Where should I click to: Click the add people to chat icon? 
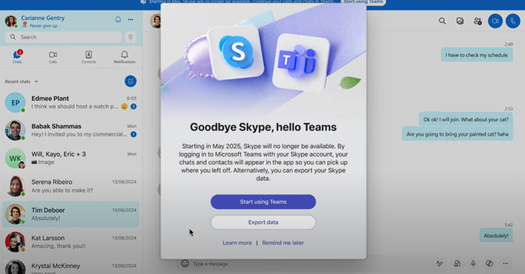pyautogui.click(x=477, y=21)
